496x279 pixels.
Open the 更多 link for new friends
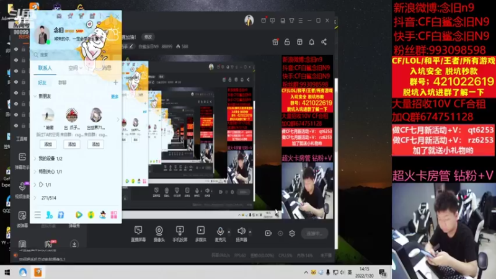[115, 97]
